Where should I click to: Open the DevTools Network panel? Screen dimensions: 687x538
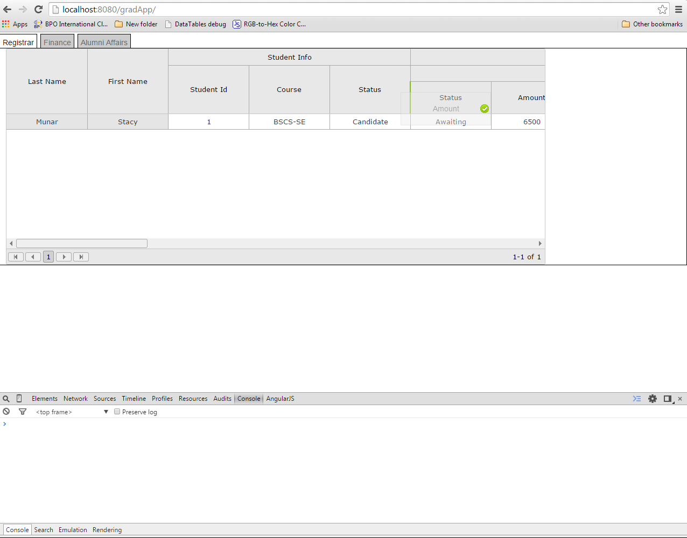click(x=75, y=399)
